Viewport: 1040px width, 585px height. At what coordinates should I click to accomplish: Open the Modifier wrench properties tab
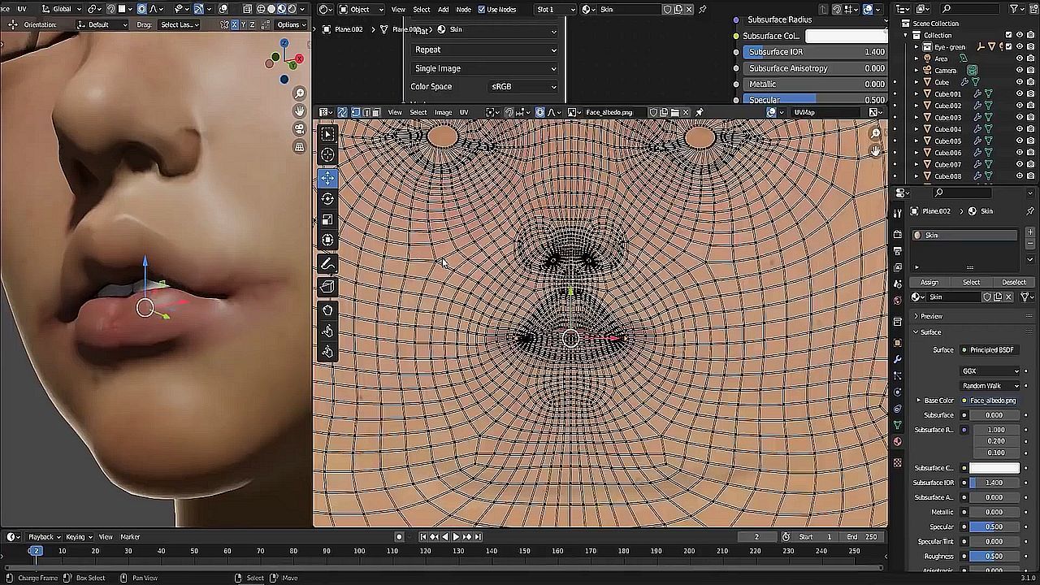click(x=898, y=358)
